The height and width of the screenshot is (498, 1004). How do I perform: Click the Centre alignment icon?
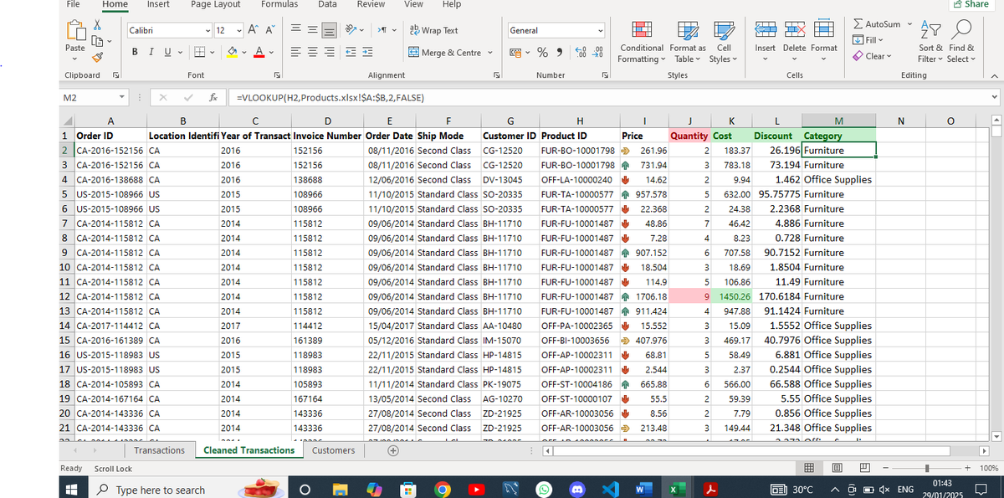313,53
